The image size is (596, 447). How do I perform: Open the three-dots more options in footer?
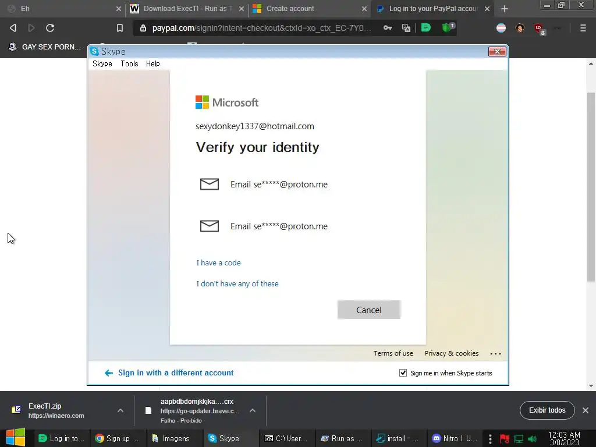(496, 353)
